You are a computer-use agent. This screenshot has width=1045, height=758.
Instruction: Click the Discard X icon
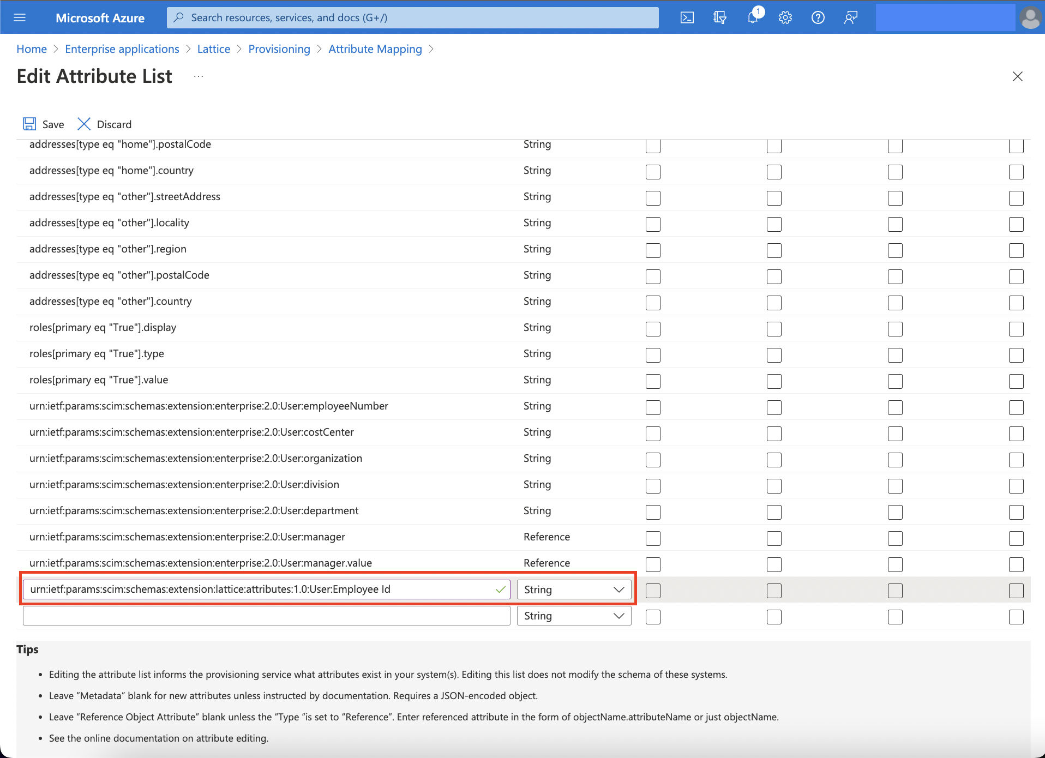(x=84, y=124)
